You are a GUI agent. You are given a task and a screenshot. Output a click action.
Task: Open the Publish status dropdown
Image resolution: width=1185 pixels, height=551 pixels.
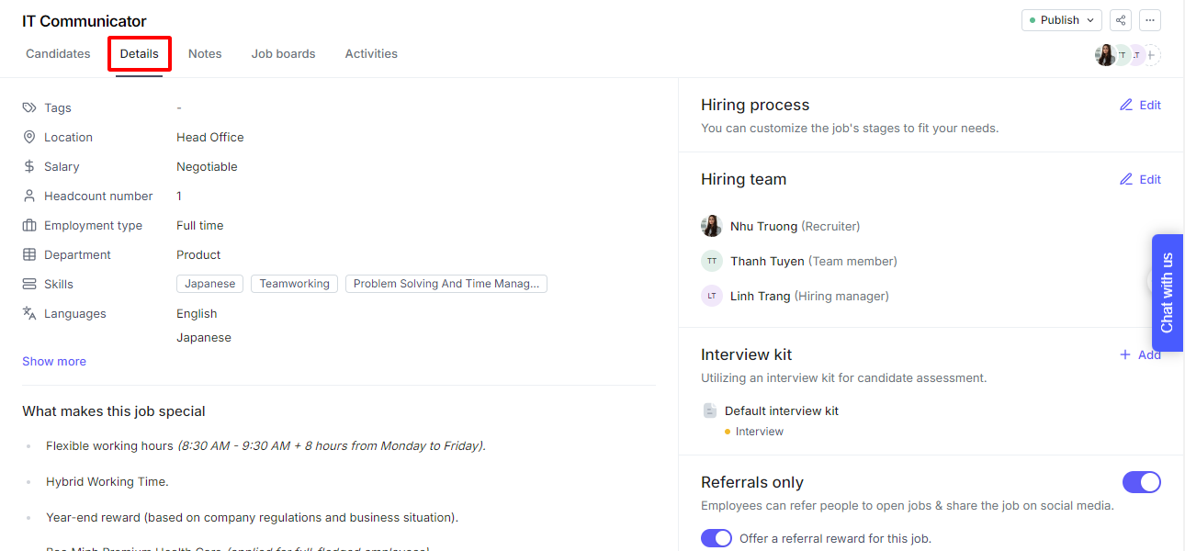(x=1061, y=20)
